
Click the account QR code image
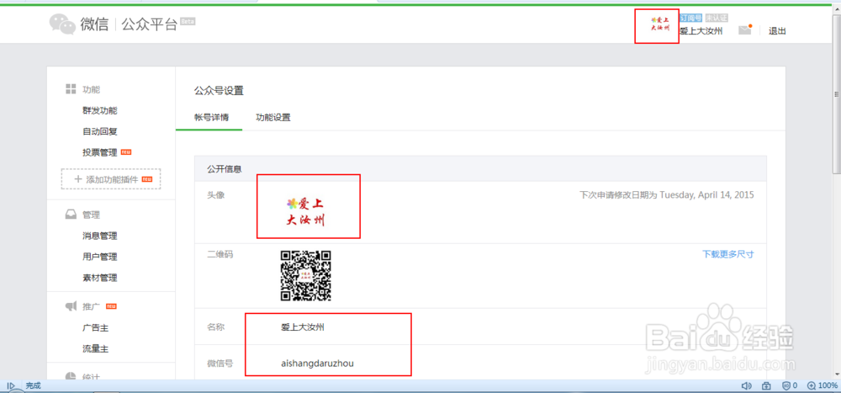tap(306, 275)
